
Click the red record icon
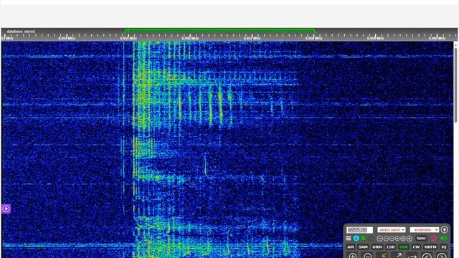pos(433,239)
